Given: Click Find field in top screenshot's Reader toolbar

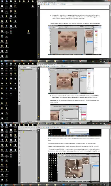Looking at the screenshot, I should point(69,4).
